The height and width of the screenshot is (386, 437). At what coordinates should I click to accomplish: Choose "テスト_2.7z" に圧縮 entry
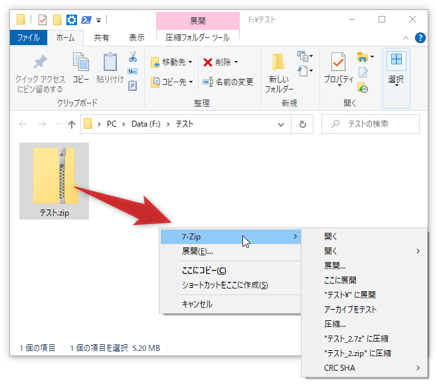click(x=364, y=339)
